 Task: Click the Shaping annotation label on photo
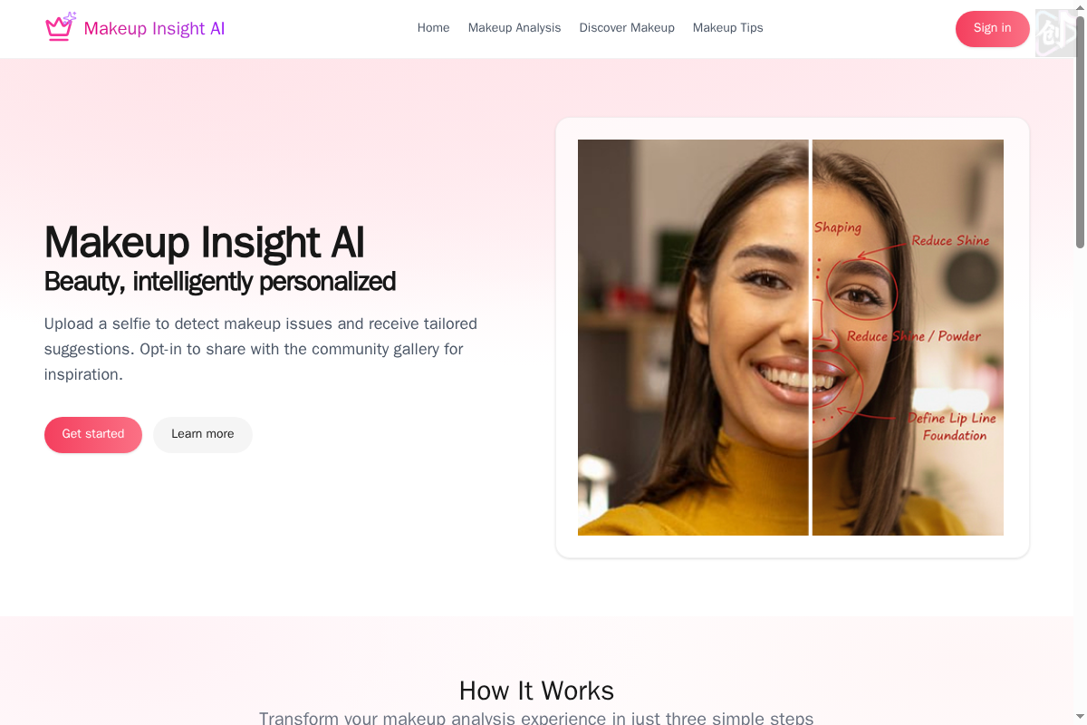pos(838,227)
